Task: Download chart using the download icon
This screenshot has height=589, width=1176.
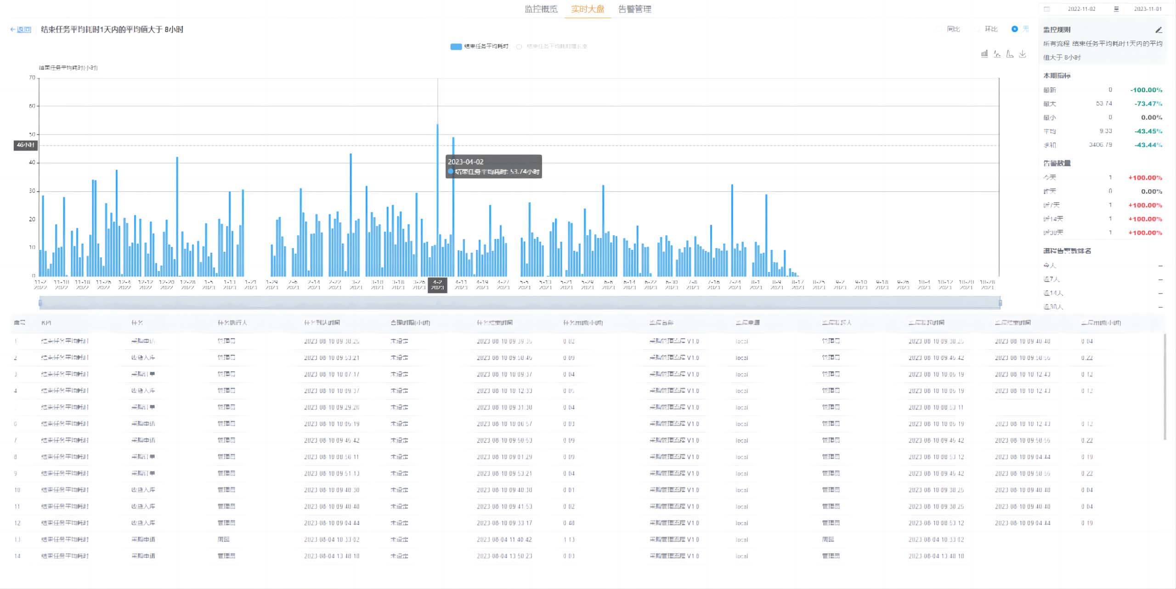Action: (x=1023, y=54)
